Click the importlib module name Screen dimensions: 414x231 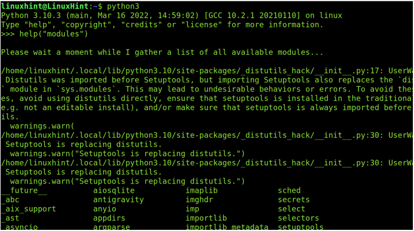click(x=206, y=218)
